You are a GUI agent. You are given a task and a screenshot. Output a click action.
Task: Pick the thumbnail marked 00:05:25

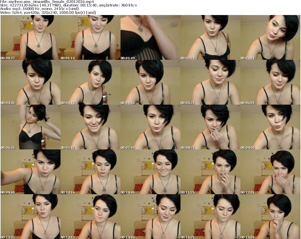pos(210,82)
